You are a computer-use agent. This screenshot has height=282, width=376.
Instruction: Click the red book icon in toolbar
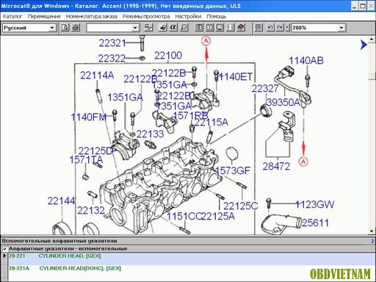(x=241, y=27)
